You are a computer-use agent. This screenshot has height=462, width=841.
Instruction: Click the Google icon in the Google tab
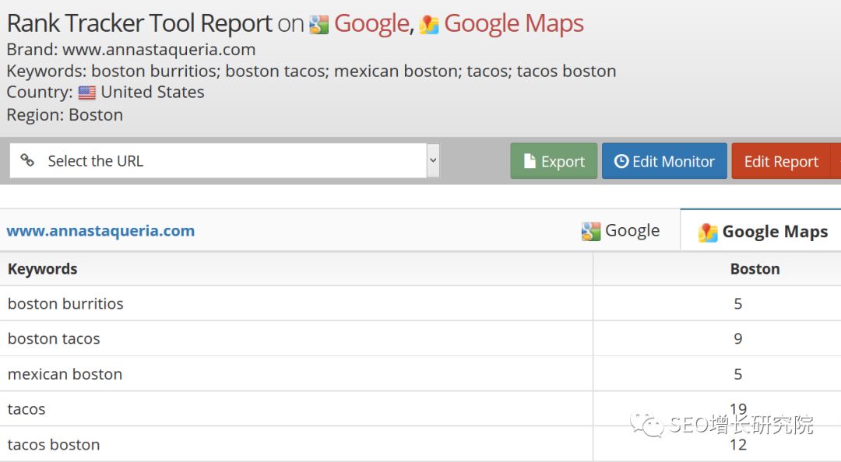(x=591, y=232)
